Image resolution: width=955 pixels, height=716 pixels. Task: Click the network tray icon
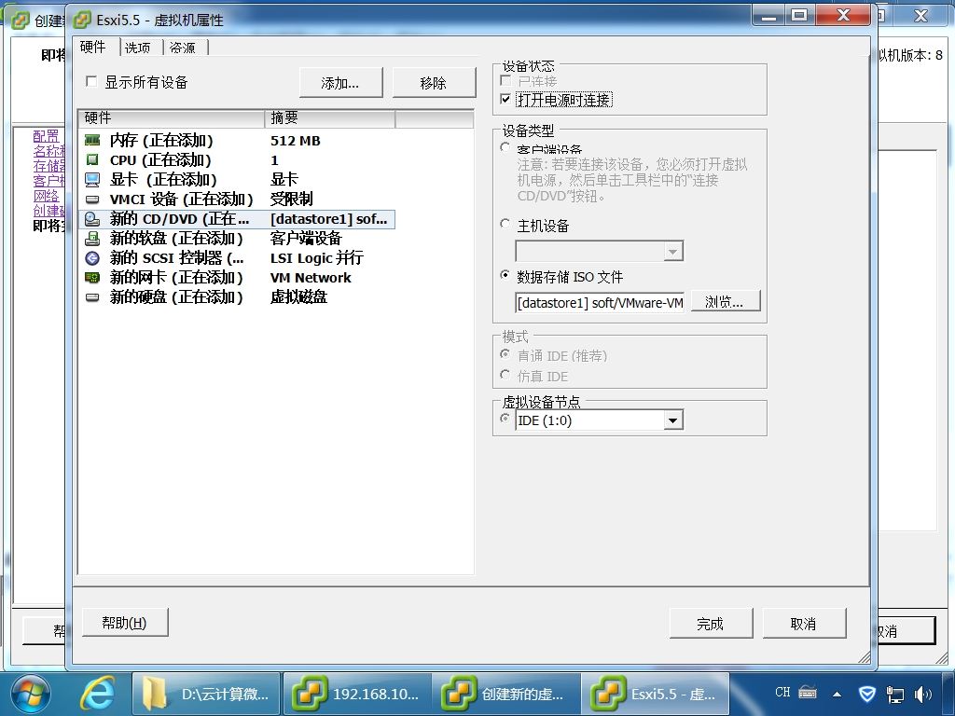coord(895,694)
